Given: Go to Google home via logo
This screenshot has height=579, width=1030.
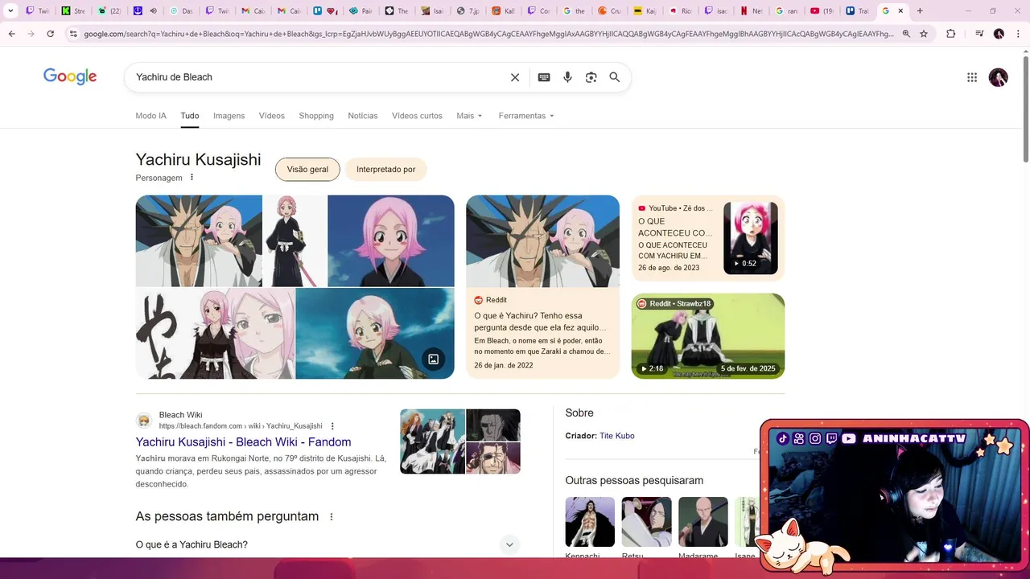Looking at the screenshot, I should pyautogui.click(x=70, y=76).
